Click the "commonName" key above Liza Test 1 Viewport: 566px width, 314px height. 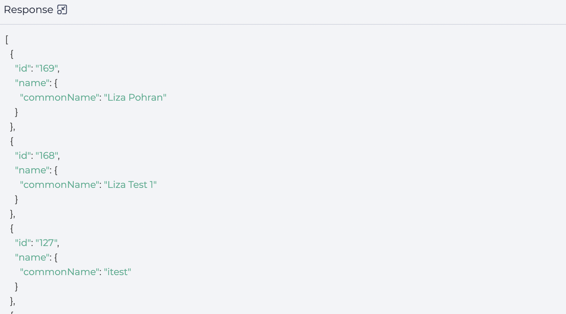(60, 185)
